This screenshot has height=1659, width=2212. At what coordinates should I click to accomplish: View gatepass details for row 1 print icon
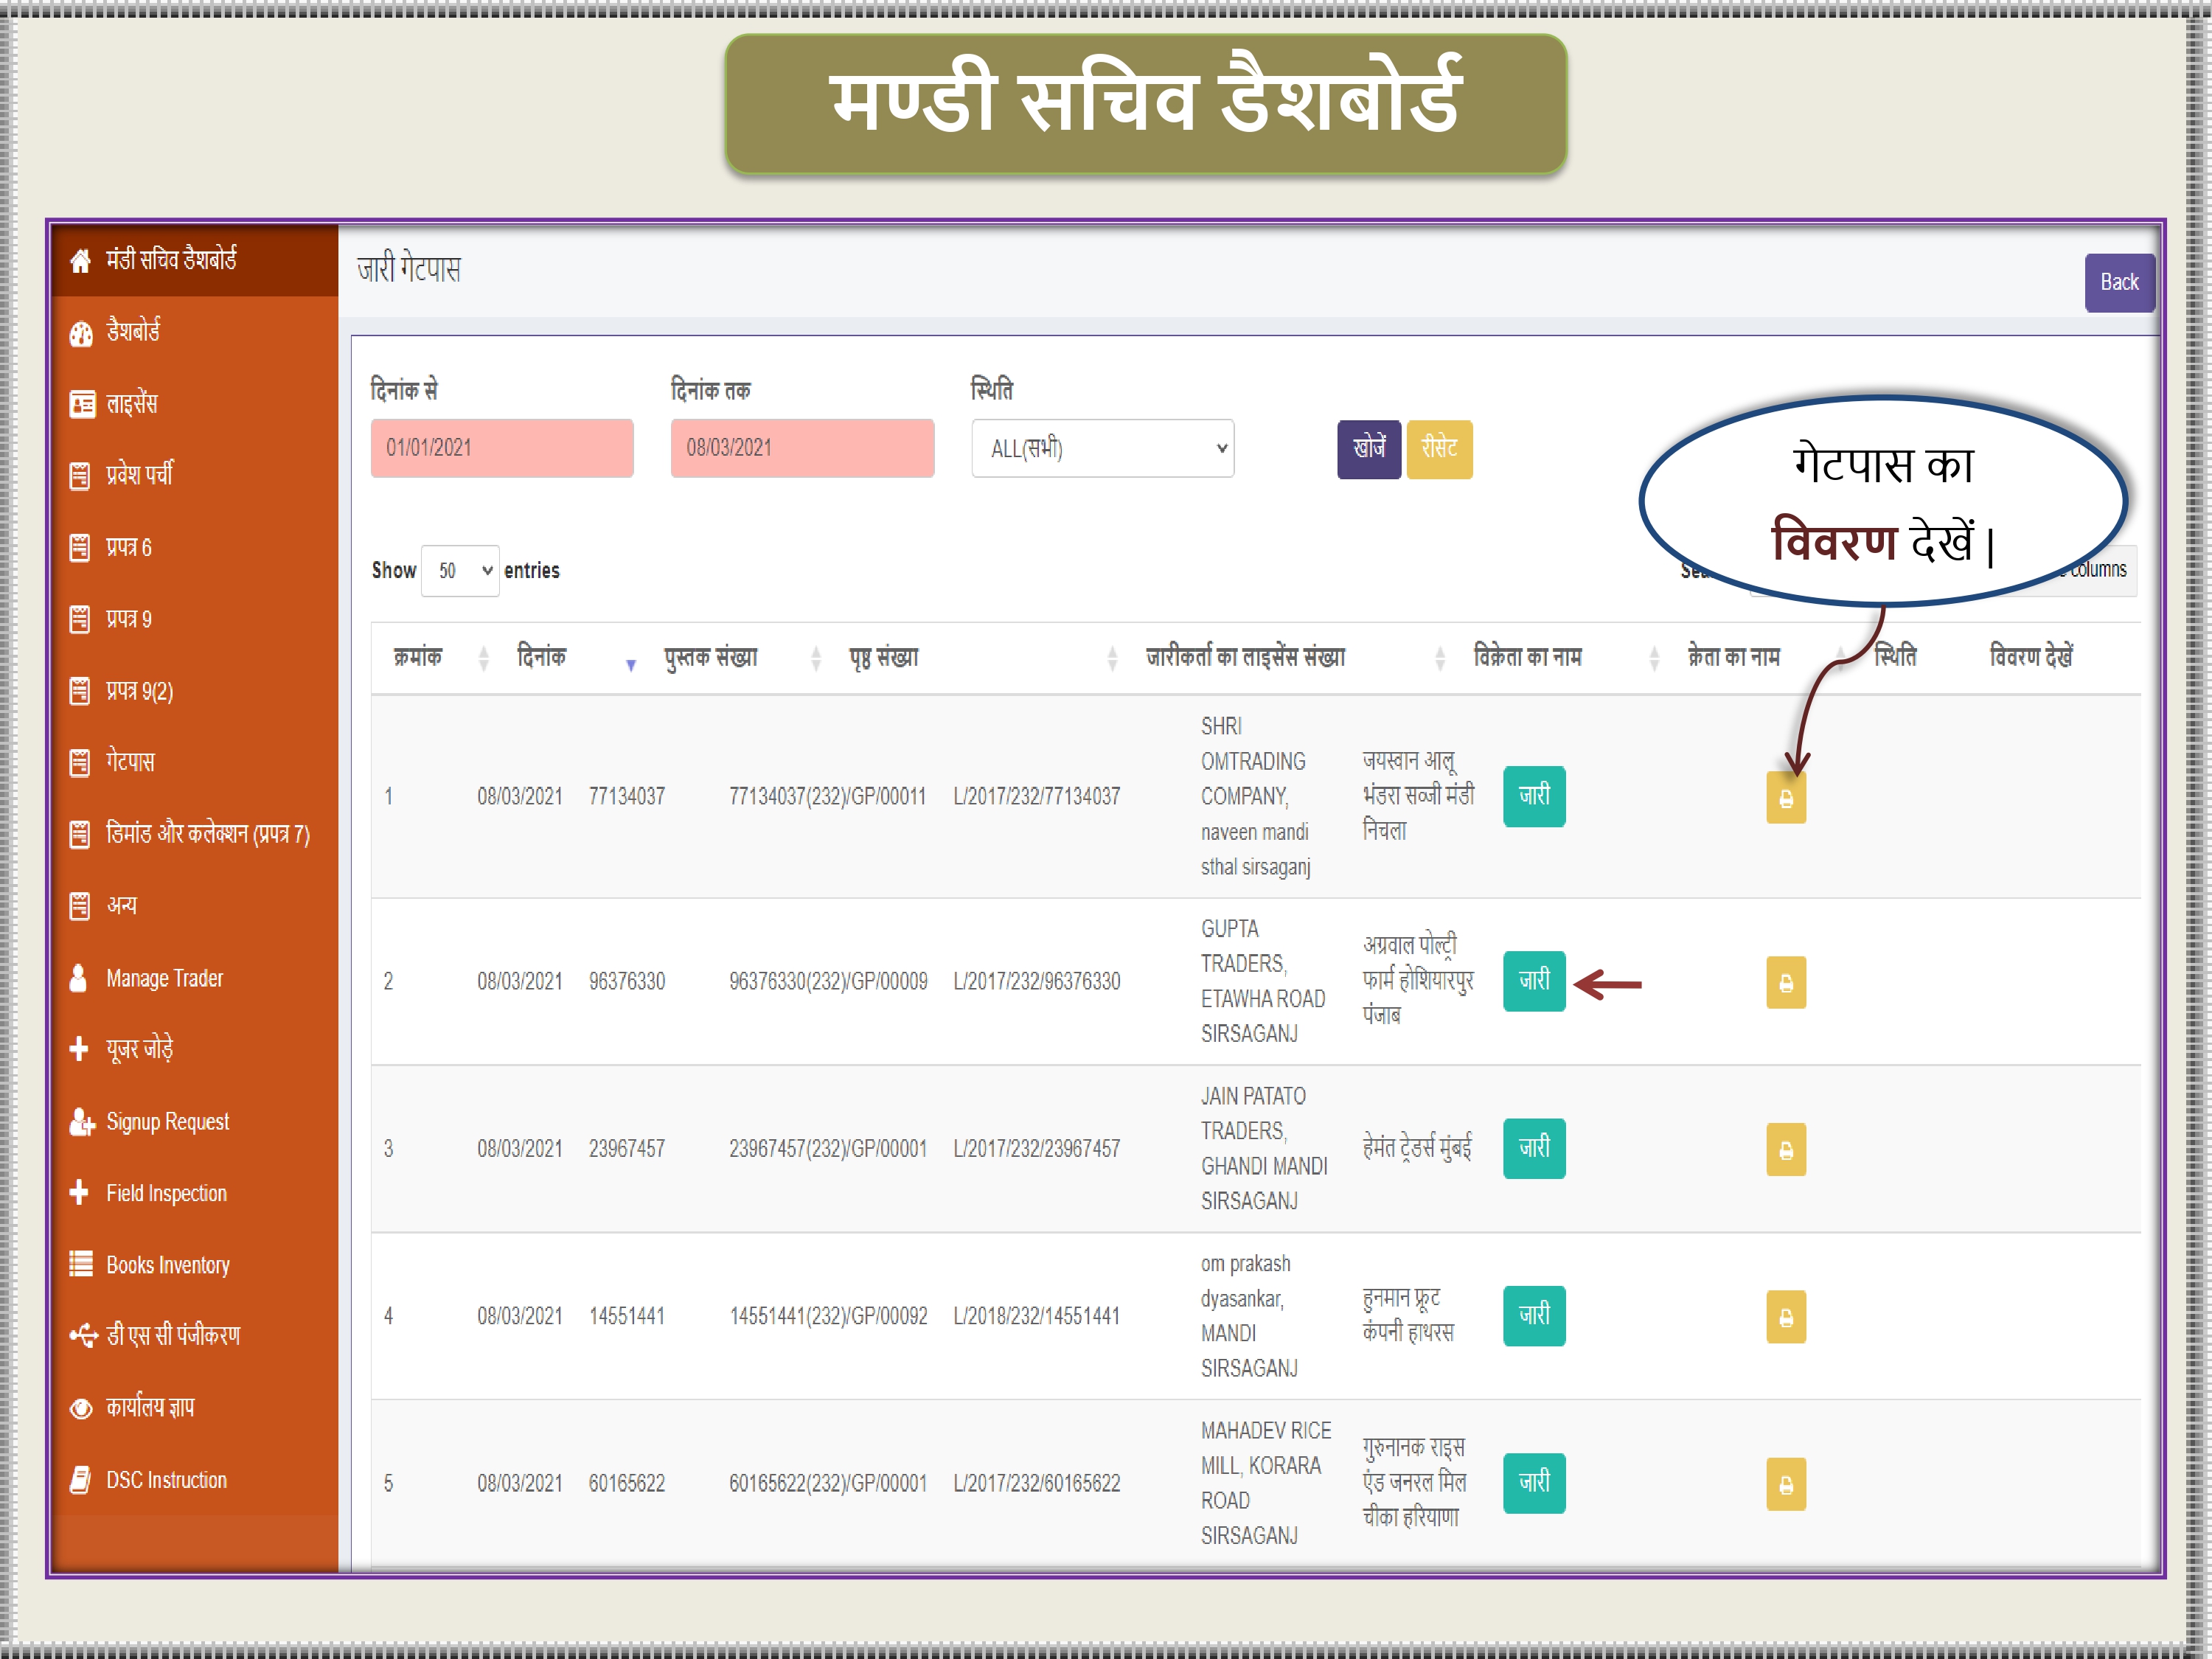[x=1786, y=799]
